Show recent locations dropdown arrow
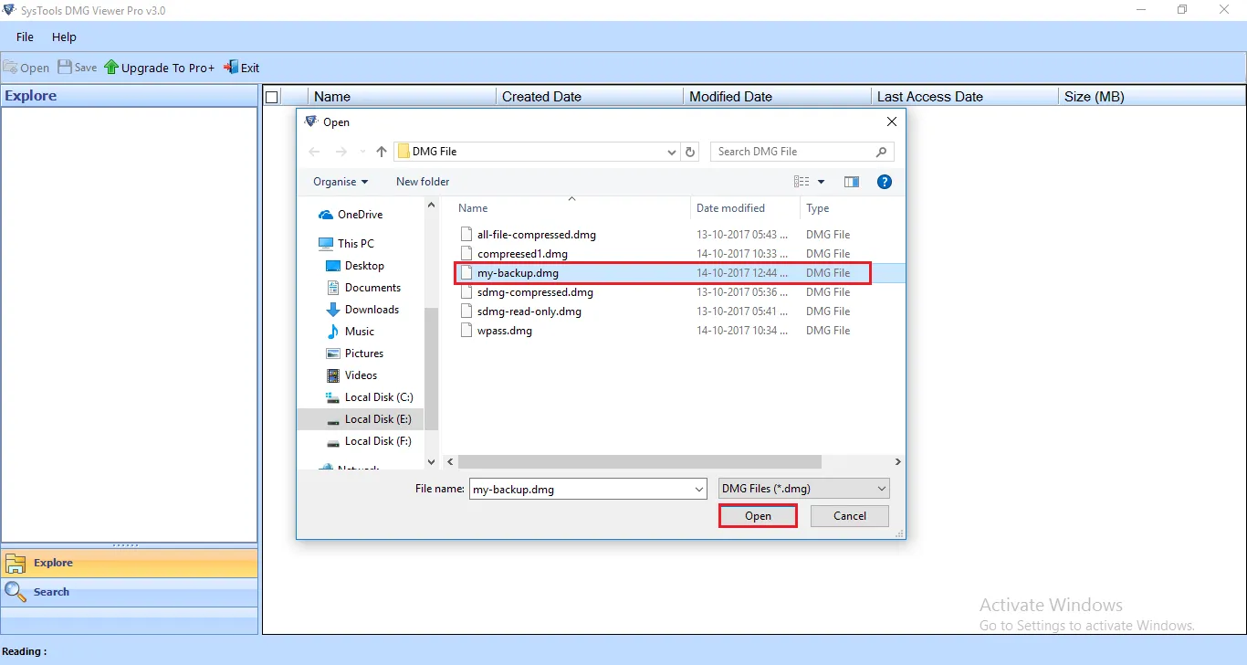 click(x=362, y=153)
